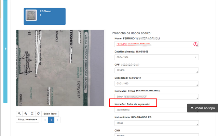Focus the Expedicao input field

(156, 84)
